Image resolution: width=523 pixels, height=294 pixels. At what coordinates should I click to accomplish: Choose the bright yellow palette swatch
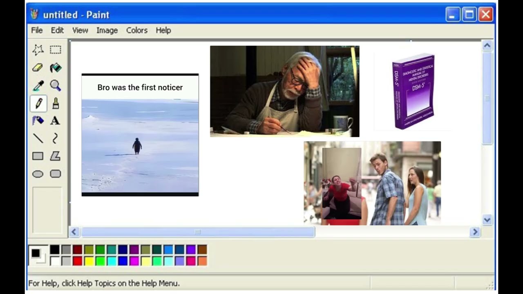point(89,261)
